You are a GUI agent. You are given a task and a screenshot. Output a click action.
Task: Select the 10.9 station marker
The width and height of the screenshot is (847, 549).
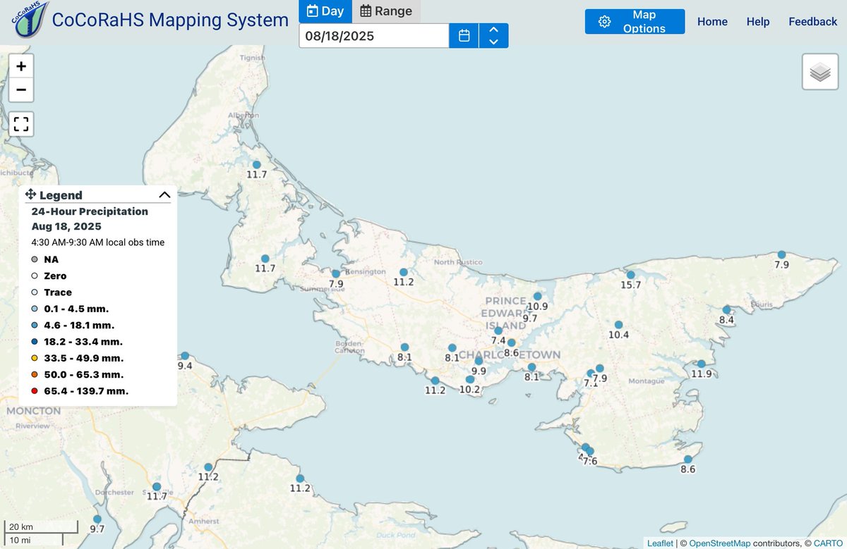(x=537, y=297)
